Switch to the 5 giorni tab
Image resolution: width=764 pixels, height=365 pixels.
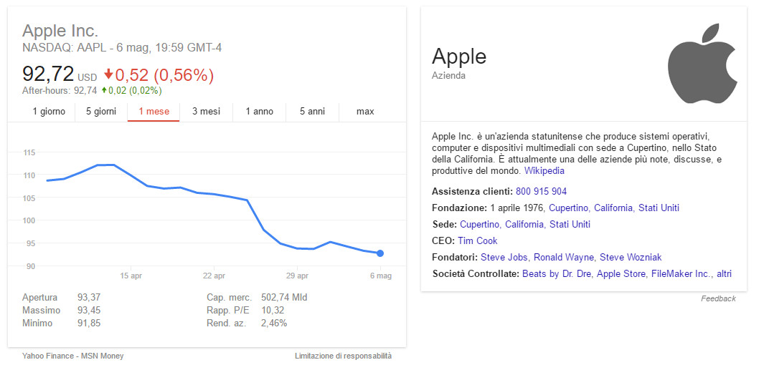(101, 111)
